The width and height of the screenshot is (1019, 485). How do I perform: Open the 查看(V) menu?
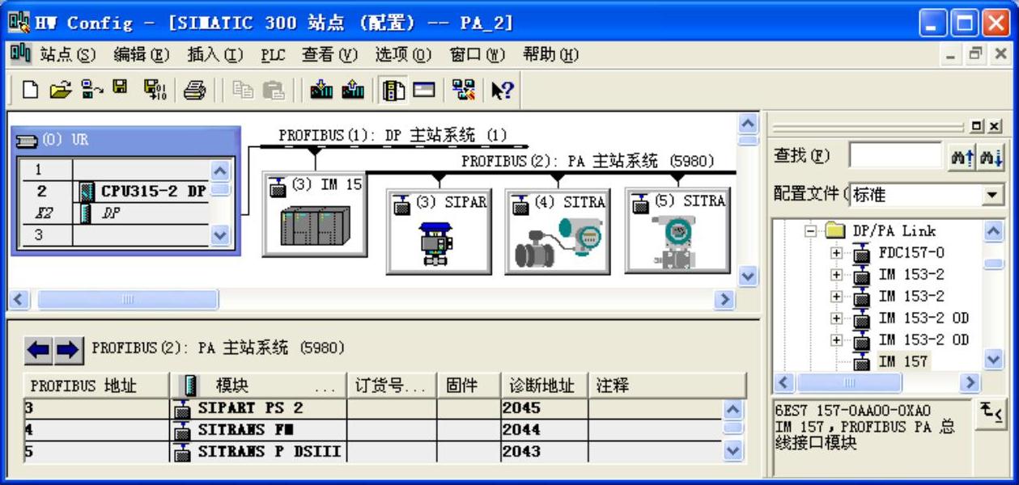pyautogui.click(x=330, y=54)
